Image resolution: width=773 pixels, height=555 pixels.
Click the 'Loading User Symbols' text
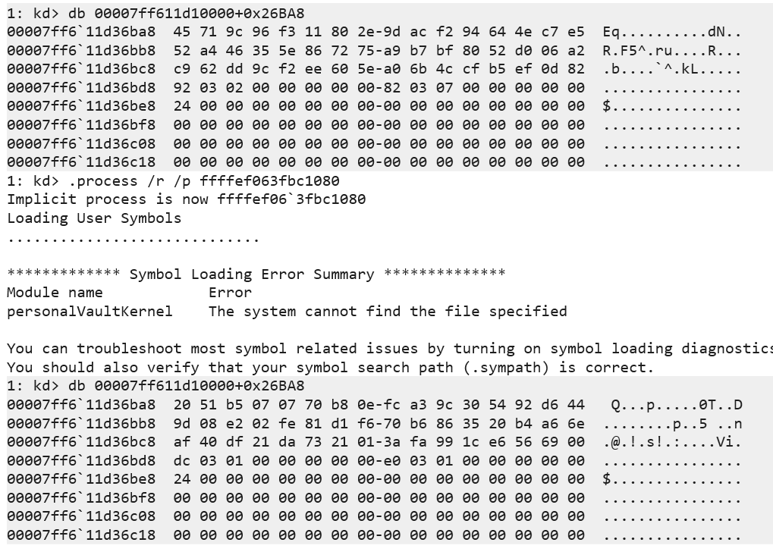point(94,218)
